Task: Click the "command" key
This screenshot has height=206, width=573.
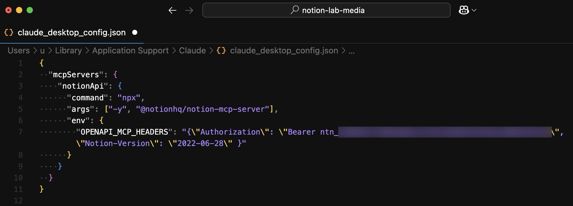Action: (87, 98)
